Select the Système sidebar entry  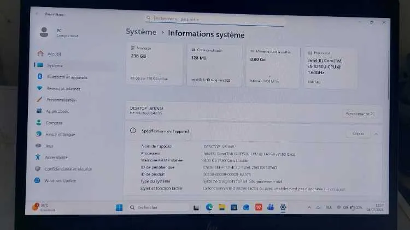(x=74, y=65)
